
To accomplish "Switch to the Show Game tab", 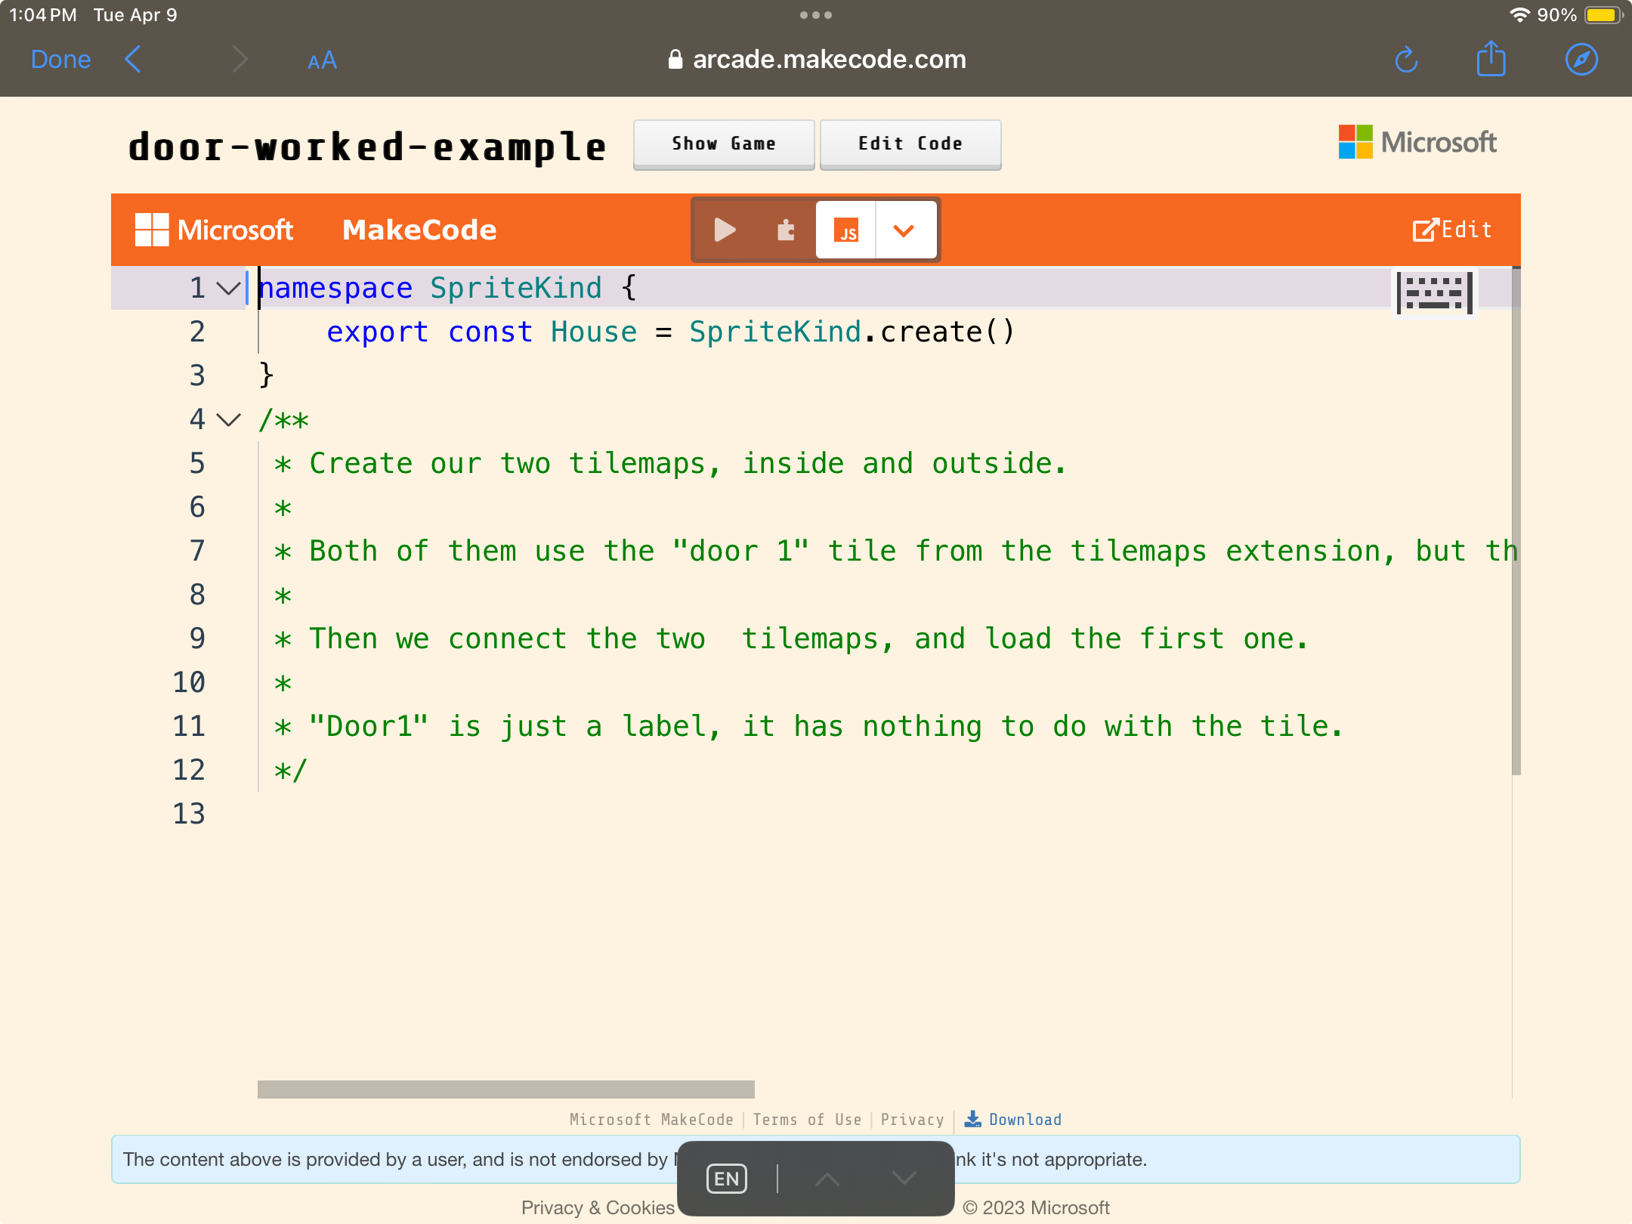I will pyautogui.click(x=723, y=144).
